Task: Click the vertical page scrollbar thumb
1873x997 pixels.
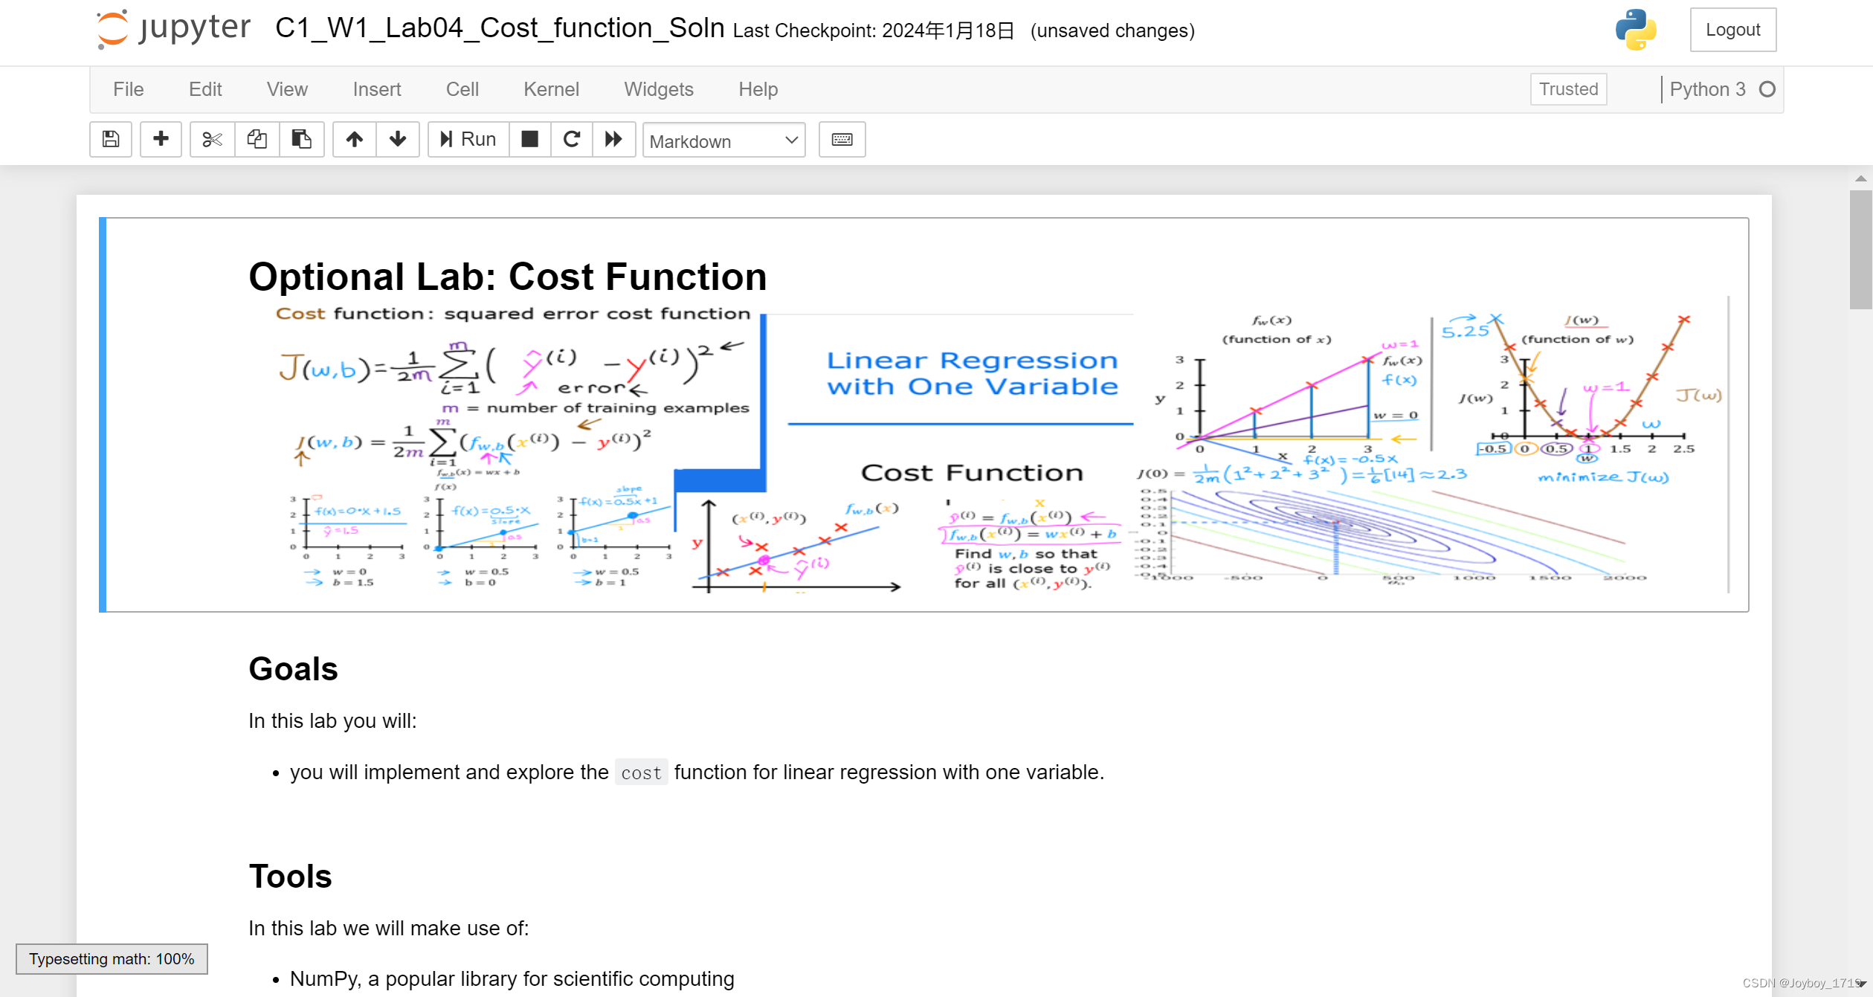Action: [1860, 249]
